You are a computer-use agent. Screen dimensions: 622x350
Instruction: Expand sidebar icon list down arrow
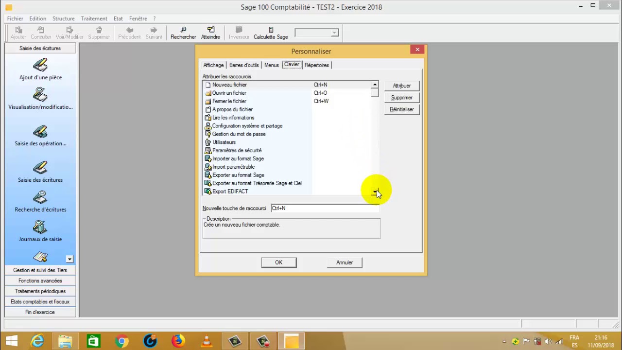[x=69, y=259]
